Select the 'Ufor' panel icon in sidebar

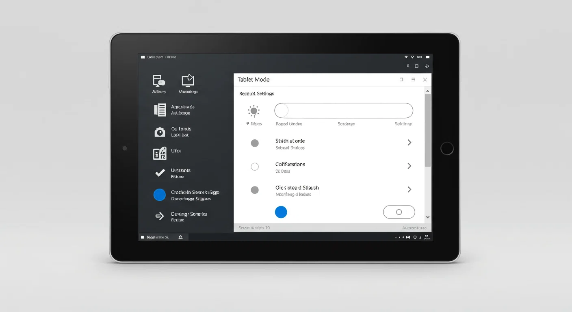(x=160, y=153)
